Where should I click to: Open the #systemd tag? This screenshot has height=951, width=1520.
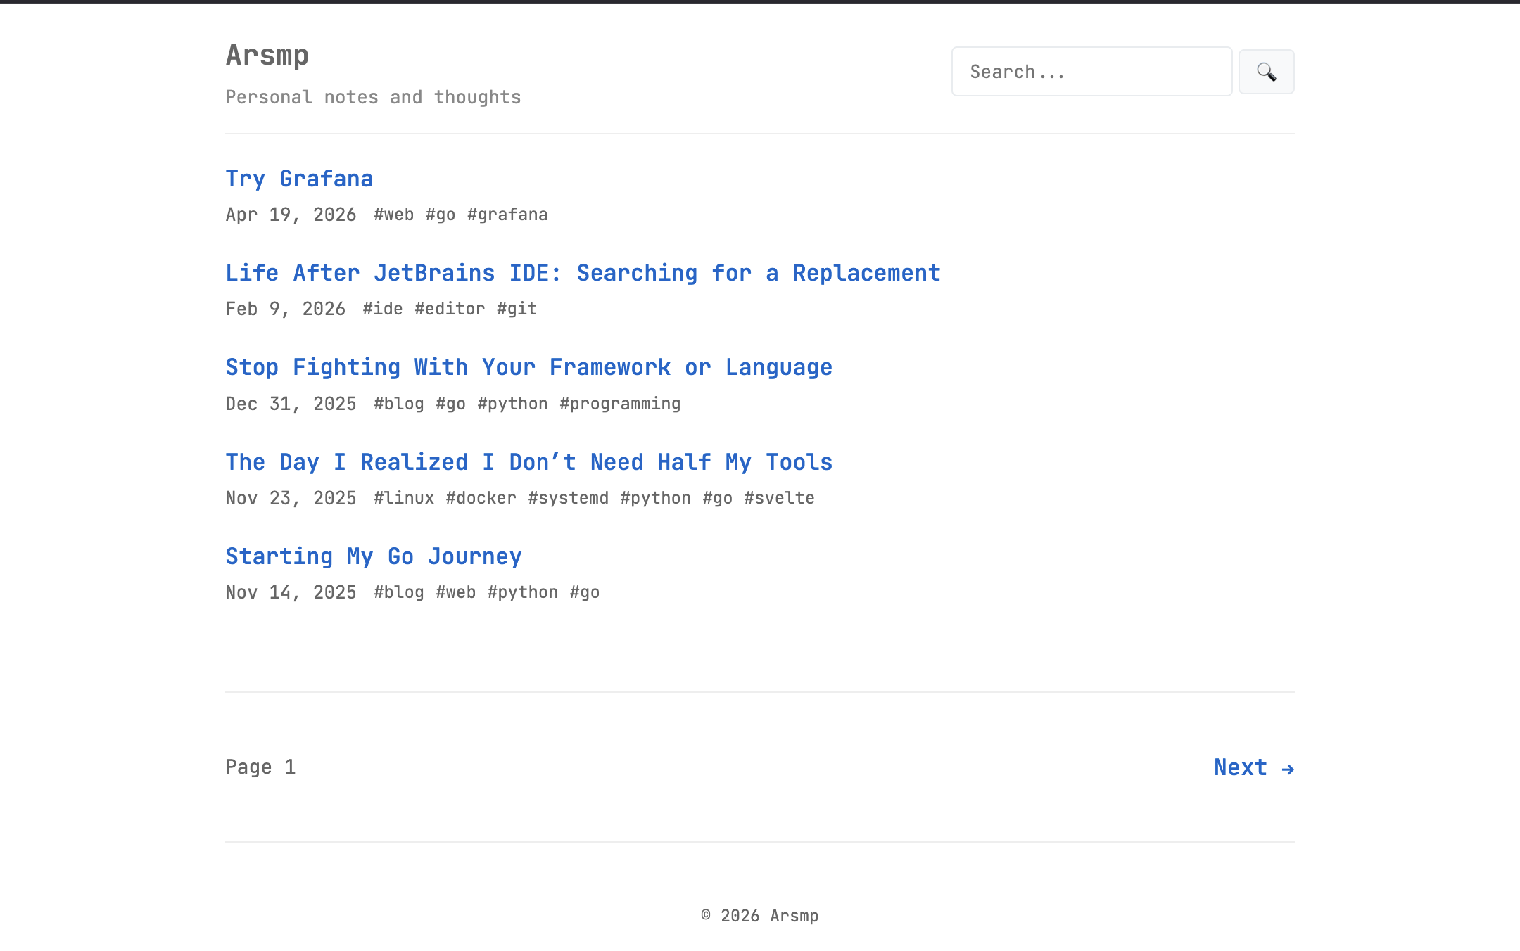click(x=568, y=498)
